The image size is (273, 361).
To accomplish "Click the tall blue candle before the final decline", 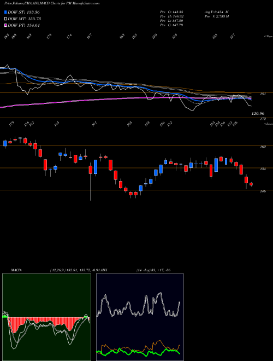I will (216, 165).
